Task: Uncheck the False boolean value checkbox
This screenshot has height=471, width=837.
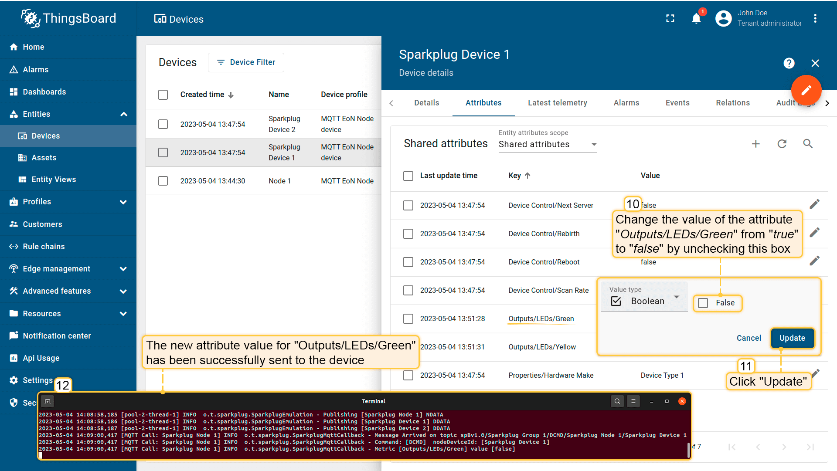Action: pyautogui.click(x=703, y=303)
